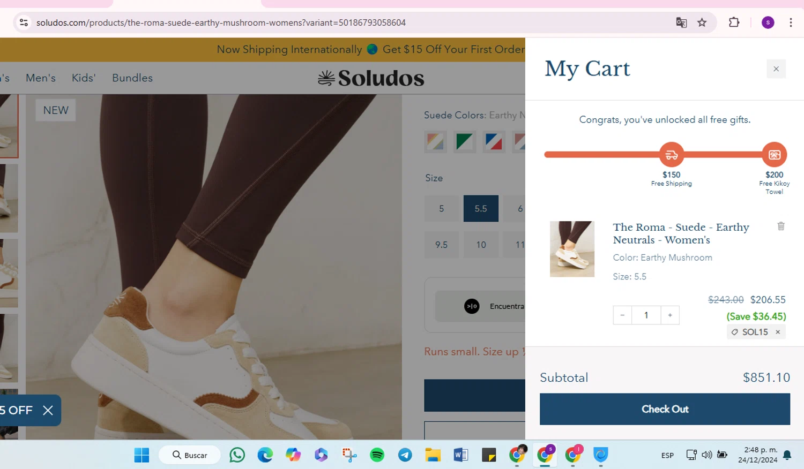The width and height of the screenshot is (804, 469).
Task: Increase cart quantity with plus button
Action: coord(670,315)
